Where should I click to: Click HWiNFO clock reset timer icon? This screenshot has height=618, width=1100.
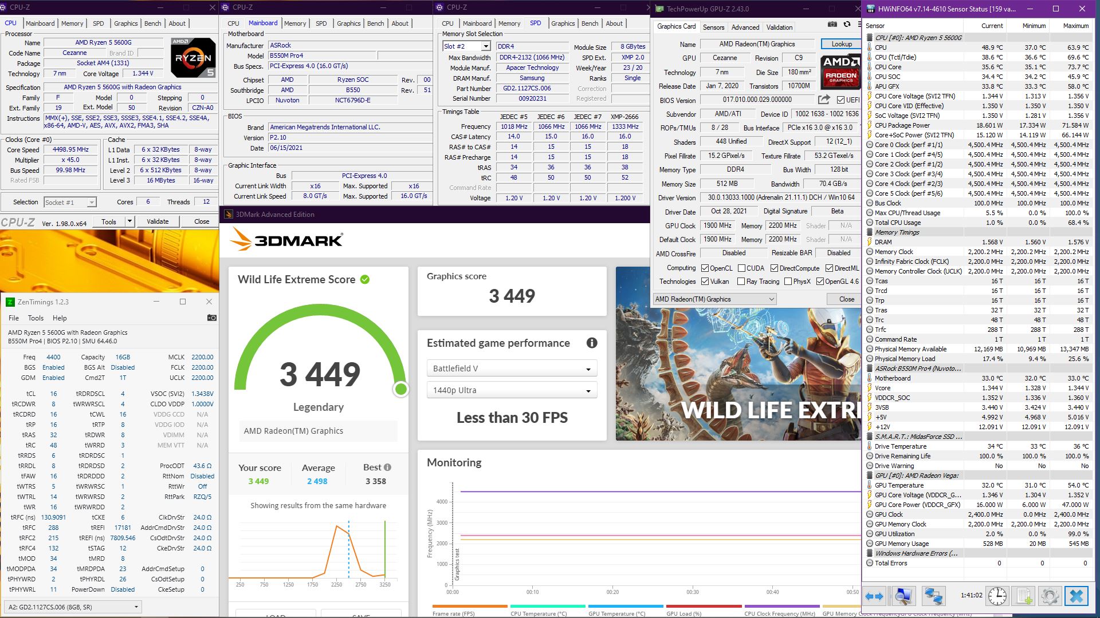(x=997, y=596)
